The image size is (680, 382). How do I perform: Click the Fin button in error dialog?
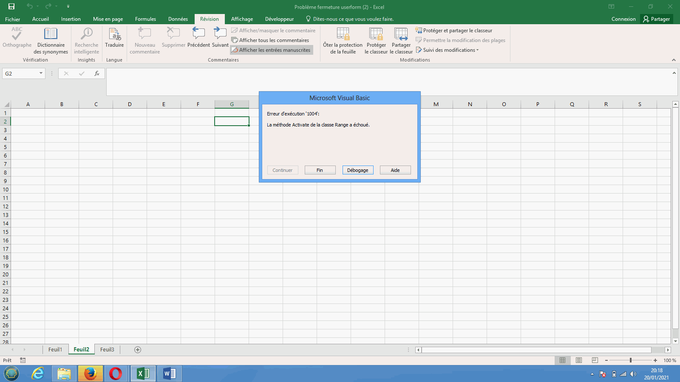pyautogui.click(x=320, y=170)
